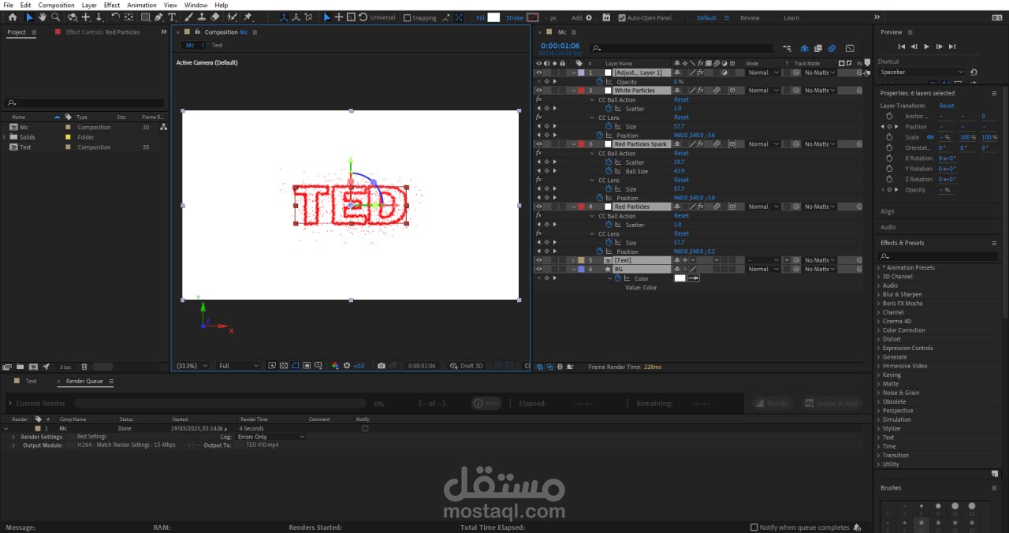Enable the Snapping checkbox

(x=408, y=17)
